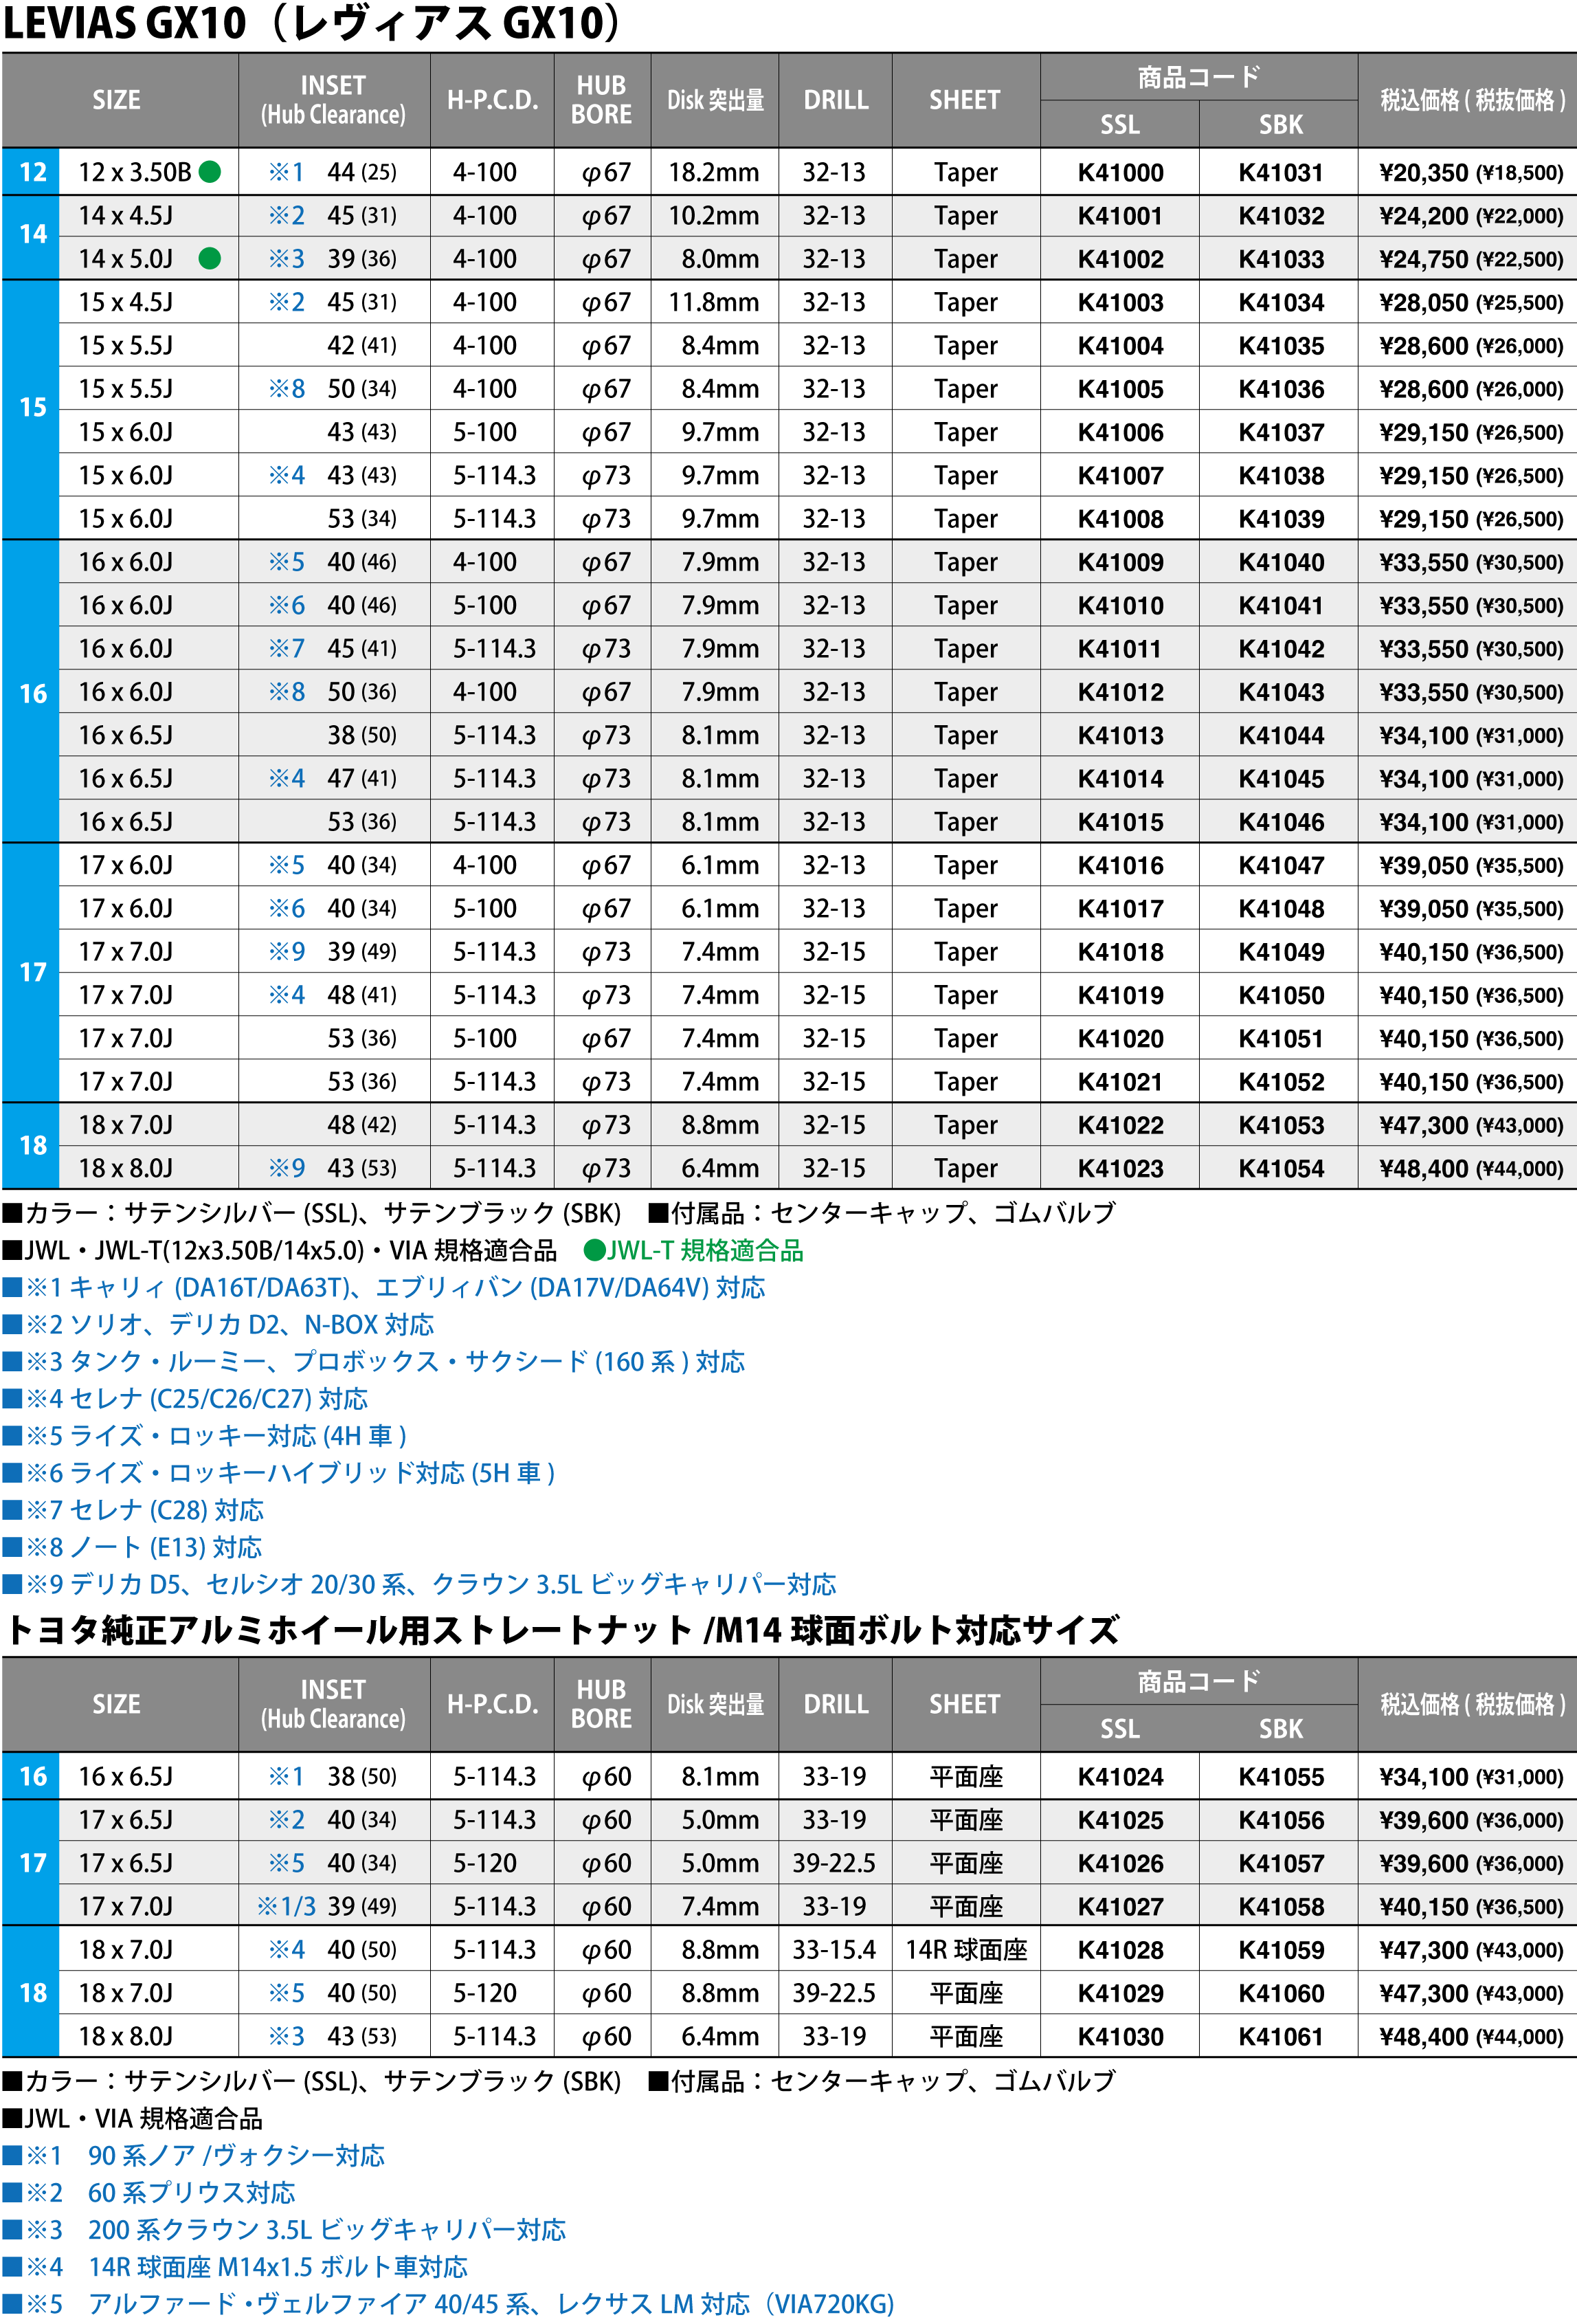Image resolution: width=1577 pixels, height=2324 pixels.
Task: Click product code K41042
Action: click(1282, 649)
